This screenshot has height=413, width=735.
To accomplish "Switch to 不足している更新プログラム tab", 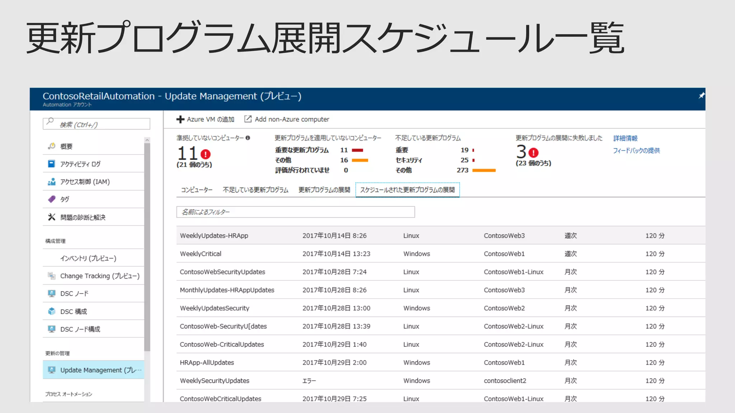I will (x=255, y=190).
